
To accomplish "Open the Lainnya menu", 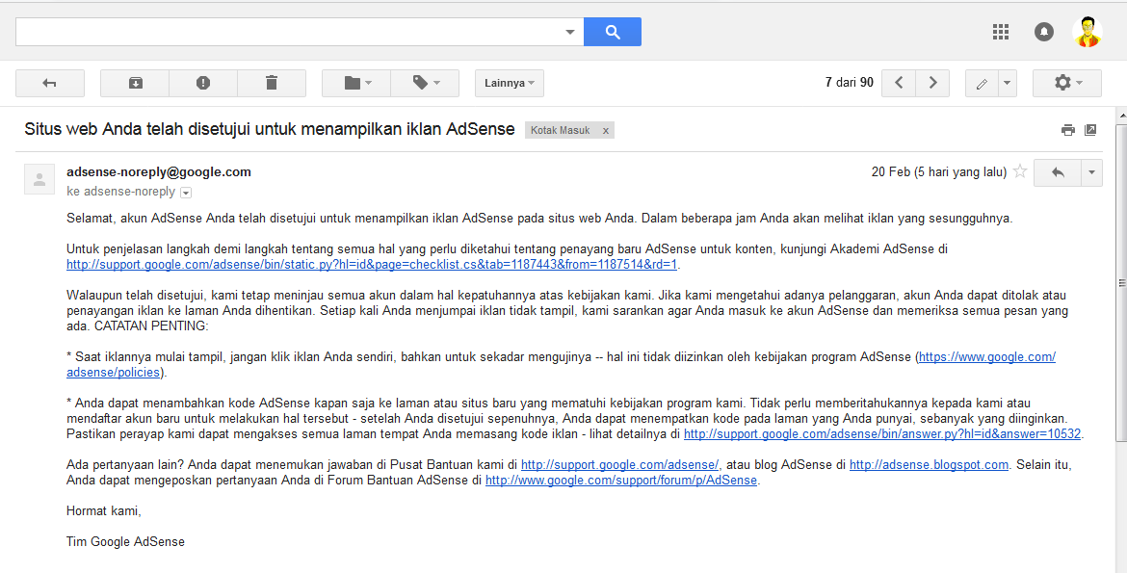I will 509,83.
